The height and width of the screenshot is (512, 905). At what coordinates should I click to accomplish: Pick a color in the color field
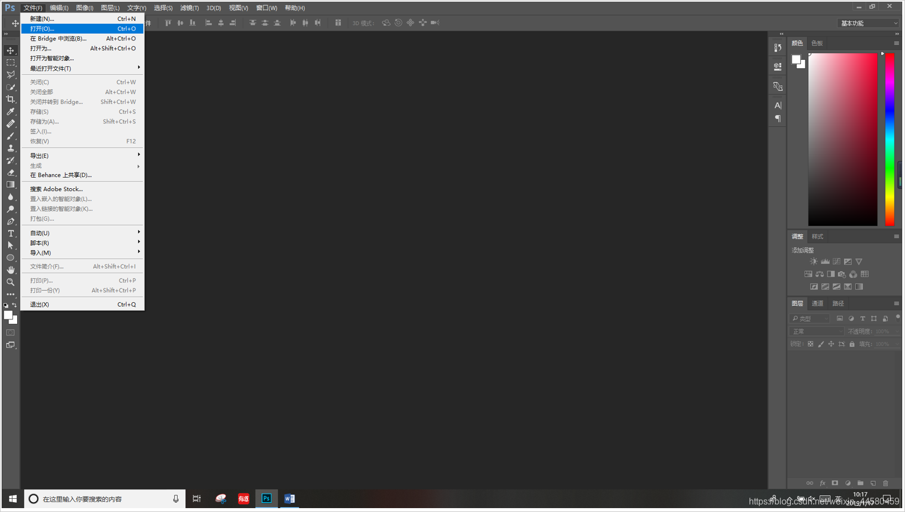[843, 139]
